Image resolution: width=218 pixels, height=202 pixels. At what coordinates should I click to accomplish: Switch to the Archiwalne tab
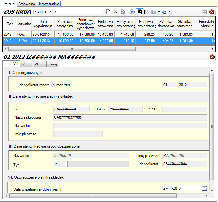[x=27, y=4]
